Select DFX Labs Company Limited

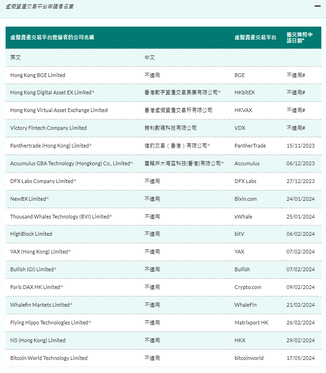point(43,181)
